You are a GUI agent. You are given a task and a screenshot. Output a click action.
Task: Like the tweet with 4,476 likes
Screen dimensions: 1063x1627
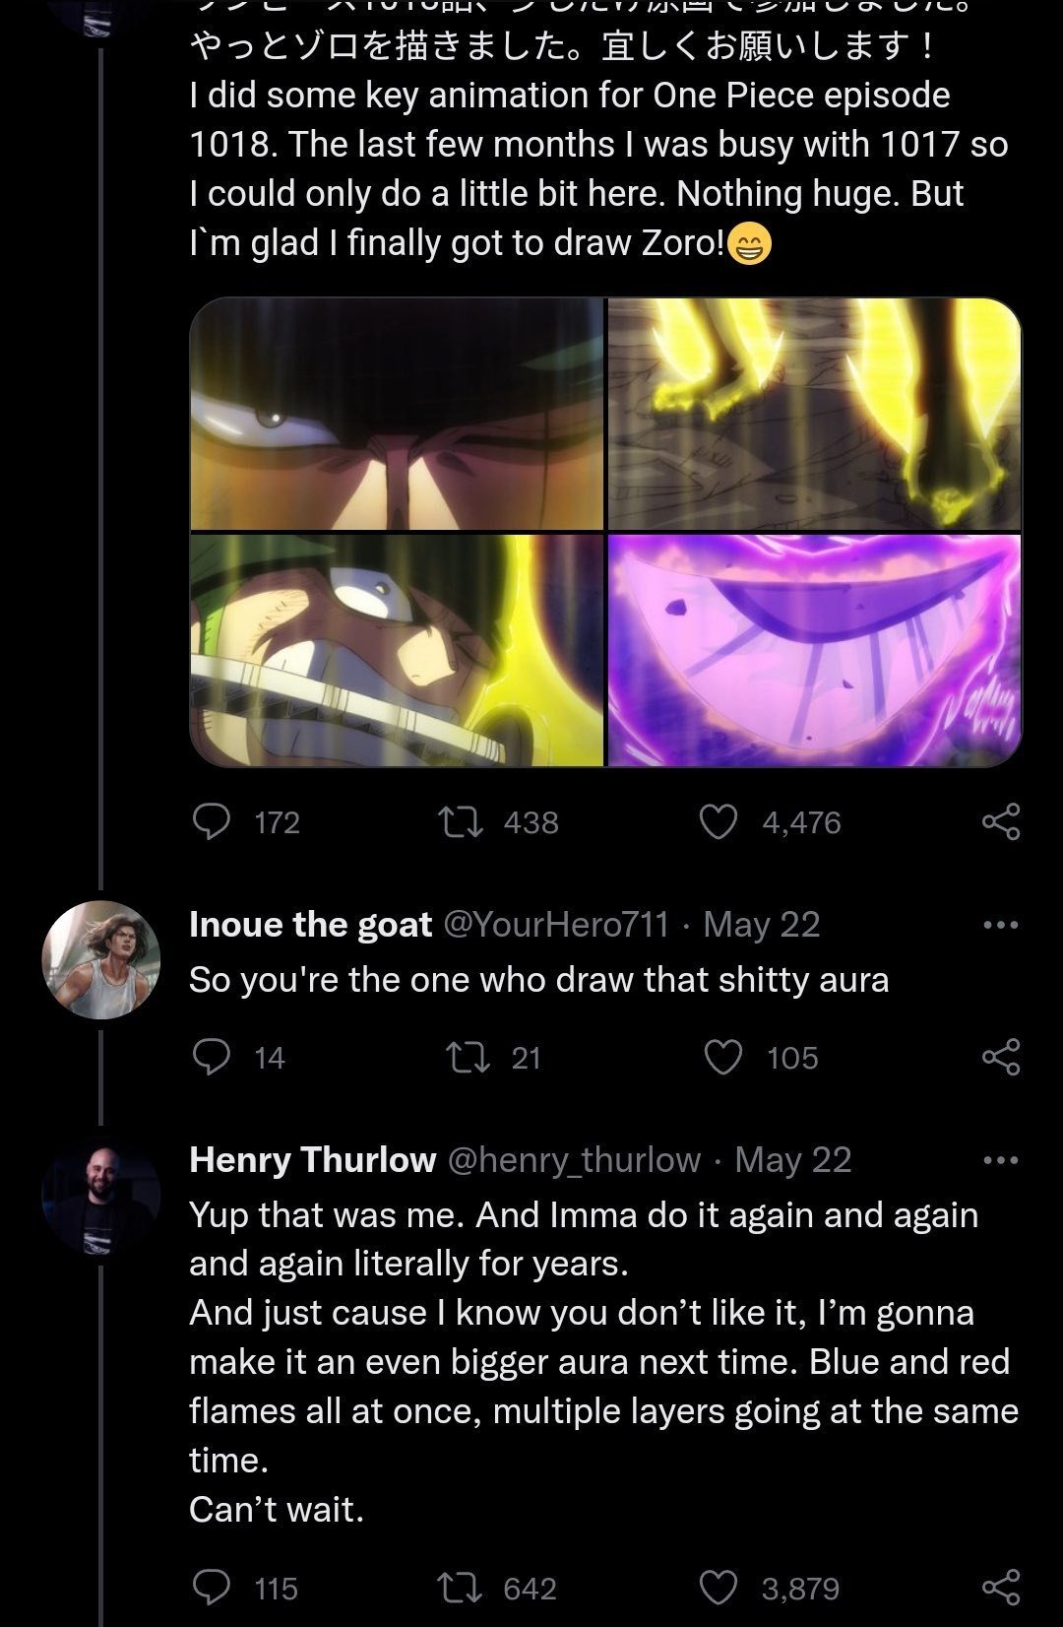(x=718, y=821)
